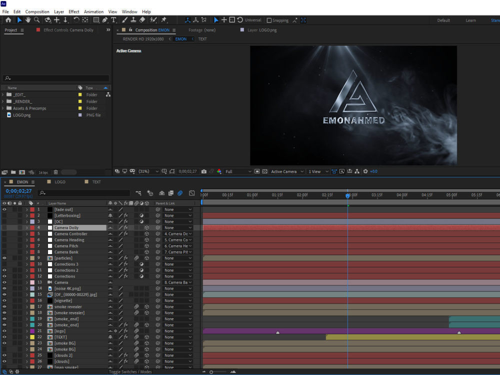Image resolution: width=500 pixels, height=375 pixels.
Task: Expand the Assets & Precomps folder
Action: [x=3, y=108]
